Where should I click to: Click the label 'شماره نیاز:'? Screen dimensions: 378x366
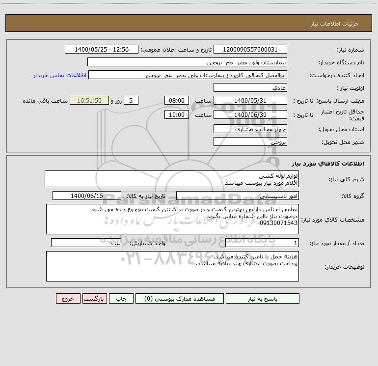[x=351, y=50]
